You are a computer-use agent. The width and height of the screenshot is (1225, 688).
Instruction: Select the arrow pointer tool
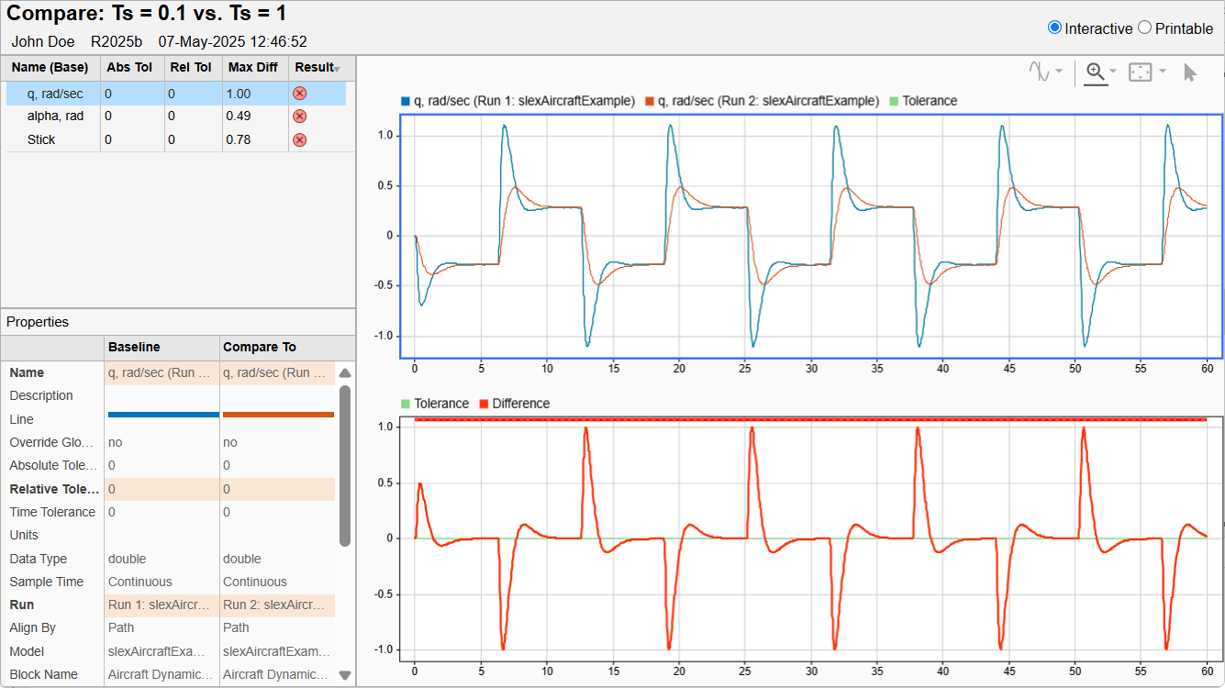pos(1190,72)
